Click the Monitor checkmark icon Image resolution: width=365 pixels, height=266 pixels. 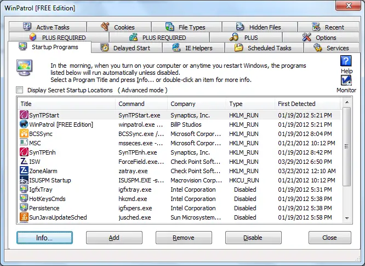346,80
